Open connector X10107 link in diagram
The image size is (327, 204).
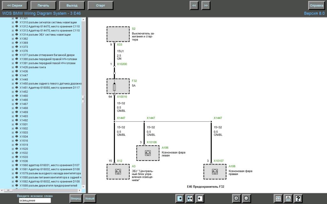218,161
